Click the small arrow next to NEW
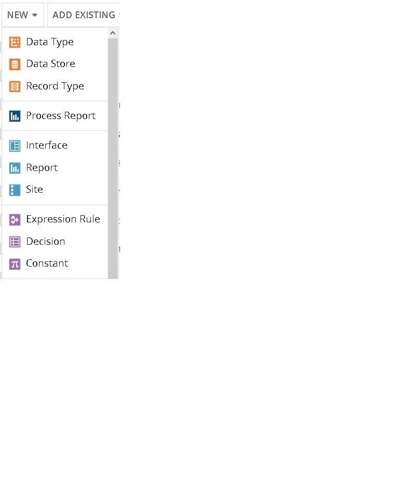 tap(35, 15)
